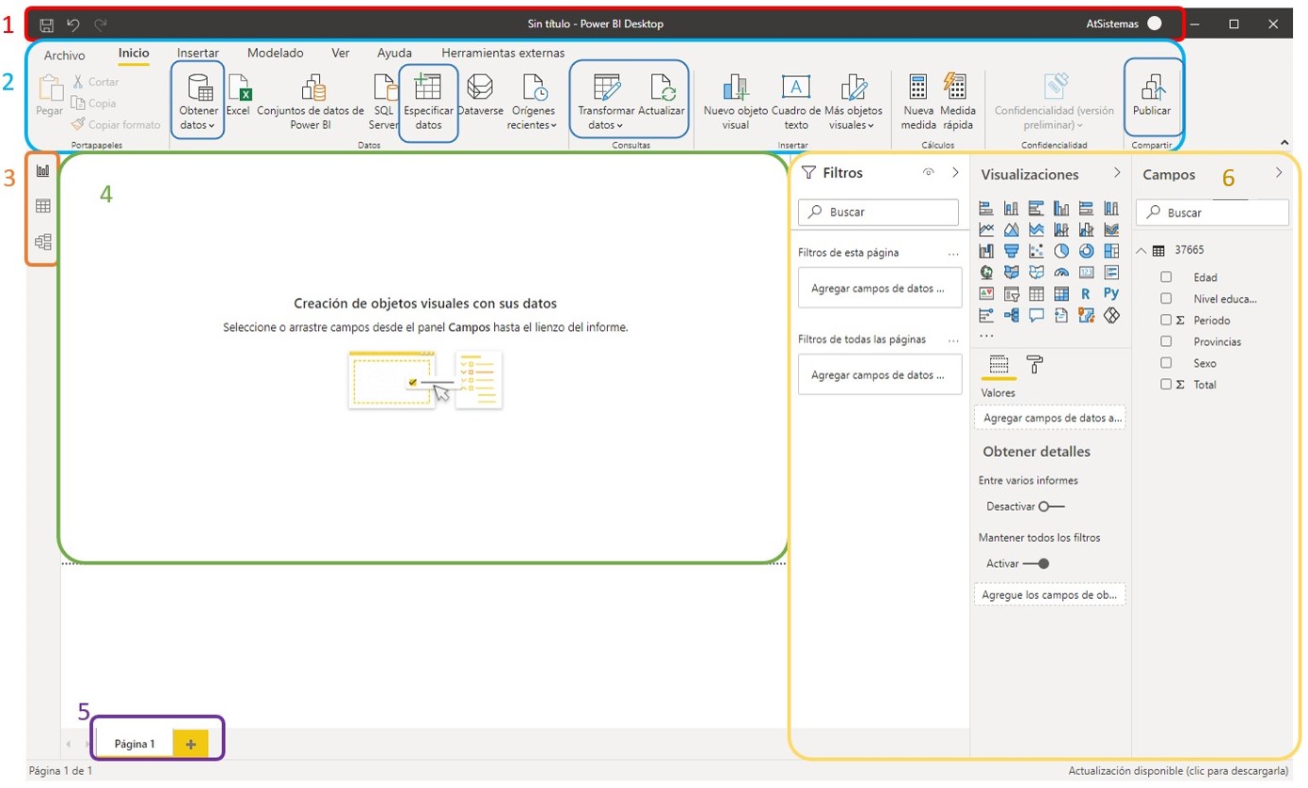Screen dimensions: 1308x788
Task: Collapse the 37665 table in Campos
Action: coord(1141,250)
